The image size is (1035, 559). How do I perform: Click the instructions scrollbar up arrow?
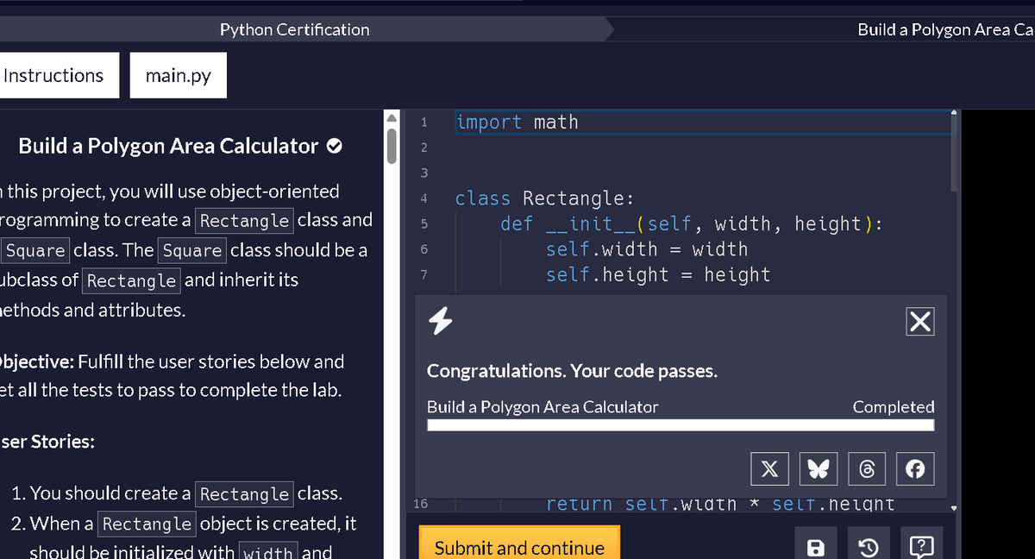(391, 117)
